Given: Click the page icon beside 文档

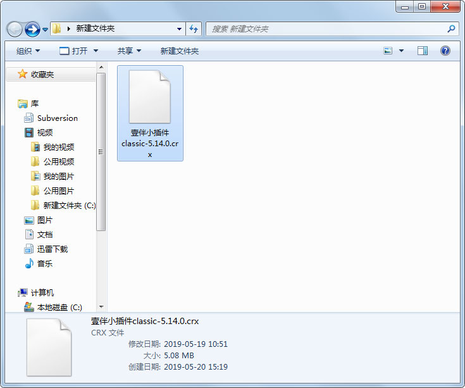Looking at the screenshot, I should (29, 234).
